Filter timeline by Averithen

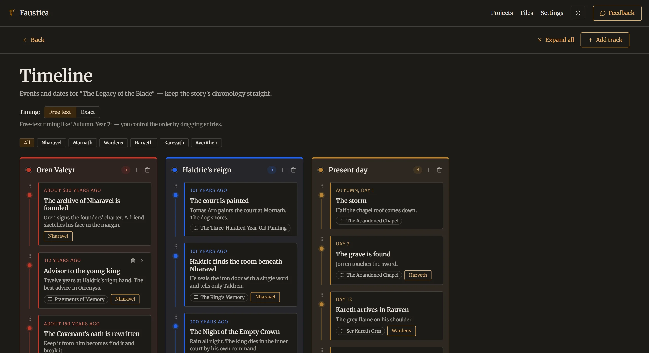[x=206, y=143]
